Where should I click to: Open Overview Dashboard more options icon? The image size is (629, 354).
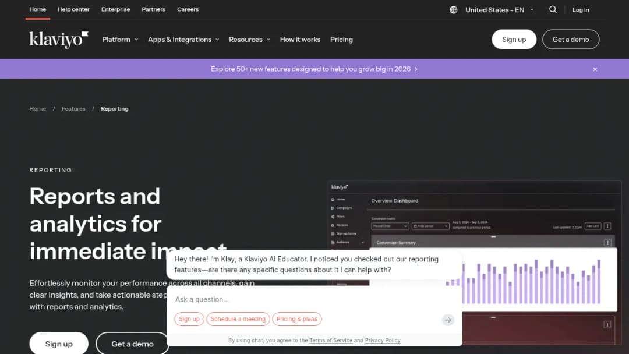click(607, 226)
